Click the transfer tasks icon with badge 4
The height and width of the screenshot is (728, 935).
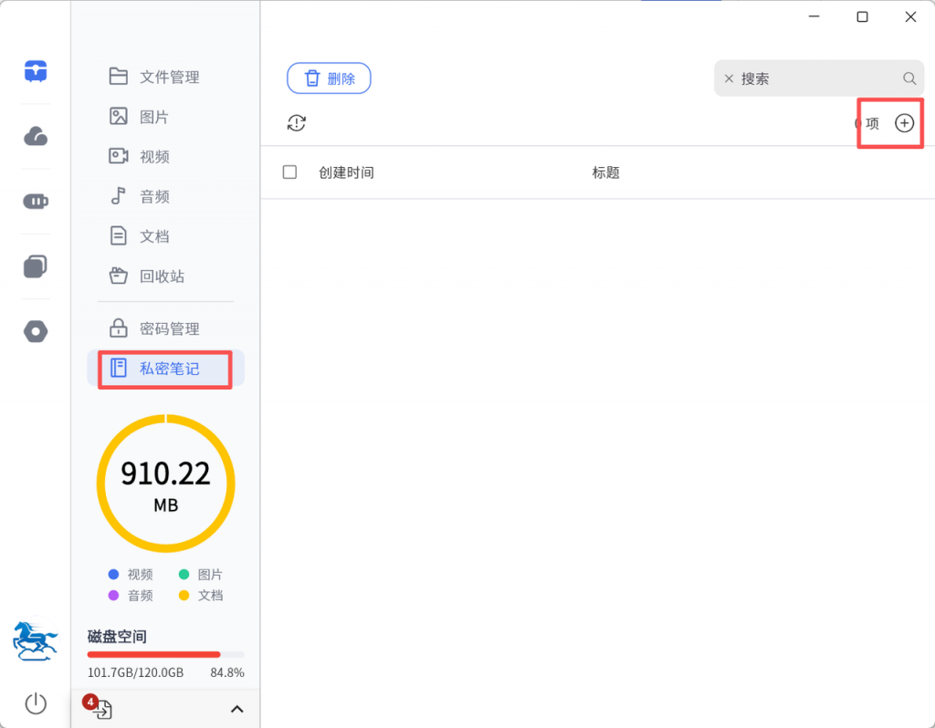click(101, 709)
